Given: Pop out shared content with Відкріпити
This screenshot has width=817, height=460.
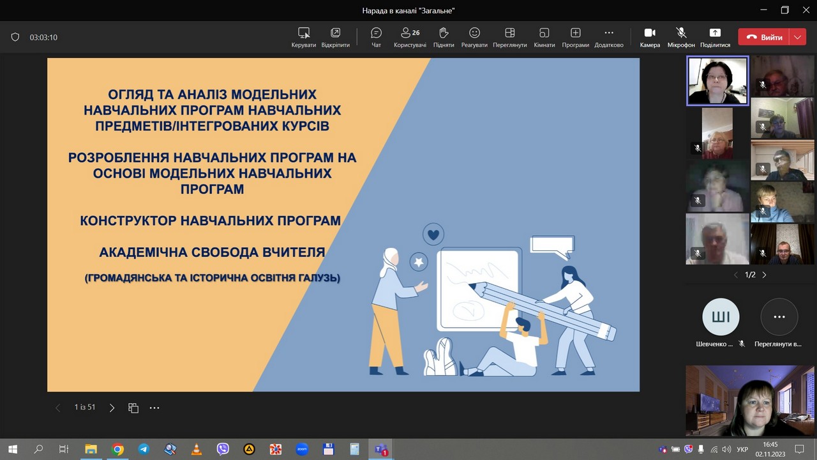Looking at the screenshot, I should coord(335,37).
